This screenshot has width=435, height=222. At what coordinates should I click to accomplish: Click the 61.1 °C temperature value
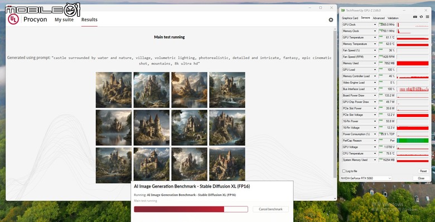[386, 37]
